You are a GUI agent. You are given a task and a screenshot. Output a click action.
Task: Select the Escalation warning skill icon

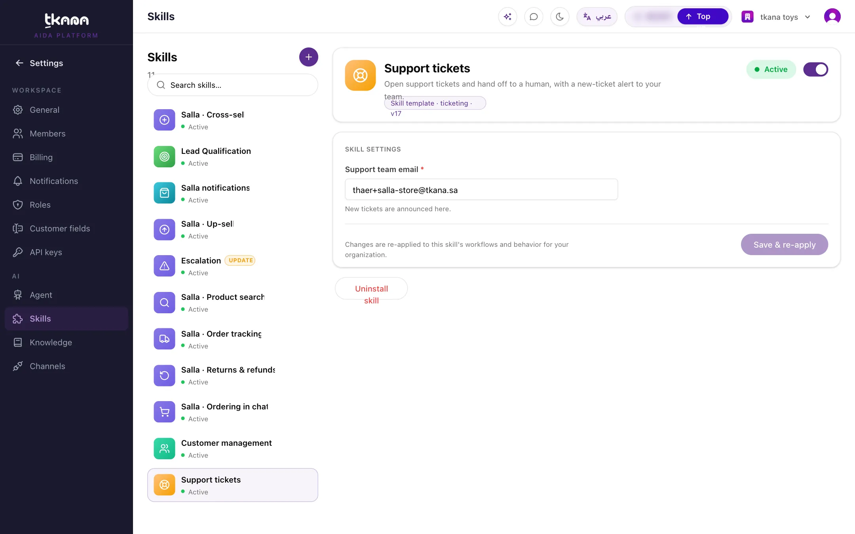164,266
